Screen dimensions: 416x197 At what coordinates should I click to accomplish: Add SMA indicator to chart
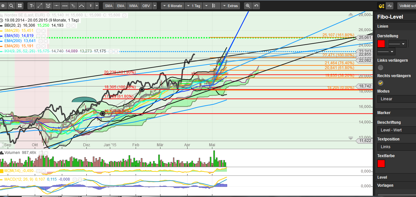[109, 6]
